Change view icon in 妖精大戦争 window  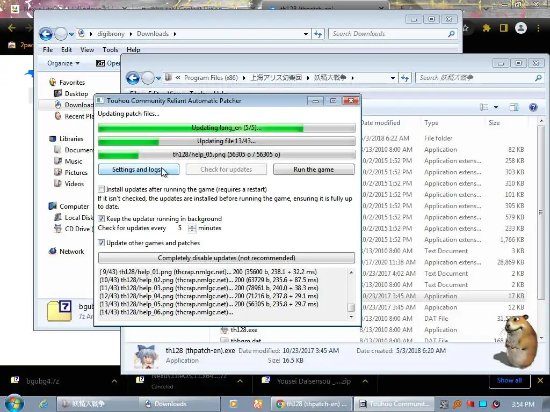[x=484, y=107]
